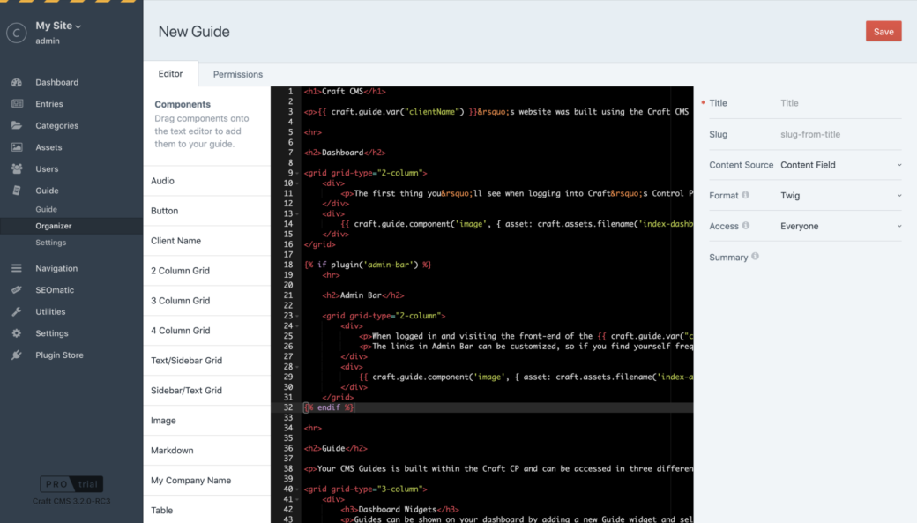Viewport: 917px width, 523px height.
Task: Click the Guide book icon
Action: (17, 191)
